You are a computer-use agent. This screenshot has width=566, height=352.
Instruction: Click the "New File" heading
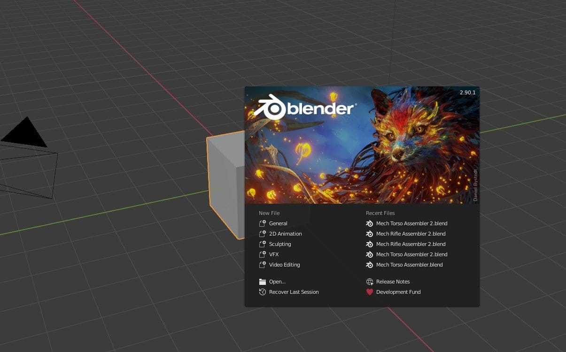269,213
